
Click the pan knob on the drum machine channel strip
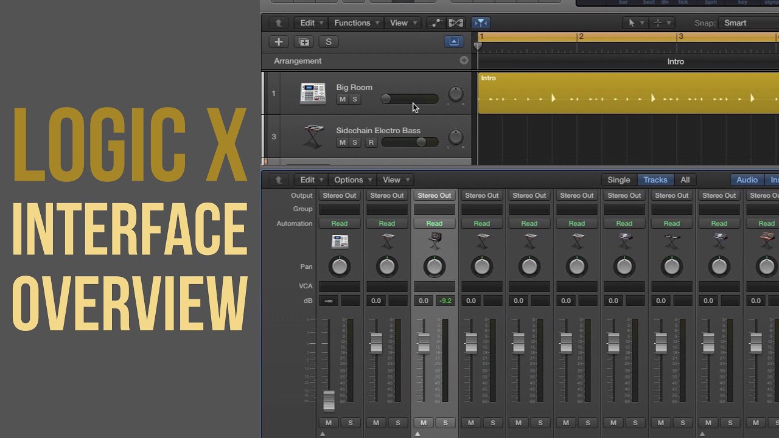(x=340, y=266)
